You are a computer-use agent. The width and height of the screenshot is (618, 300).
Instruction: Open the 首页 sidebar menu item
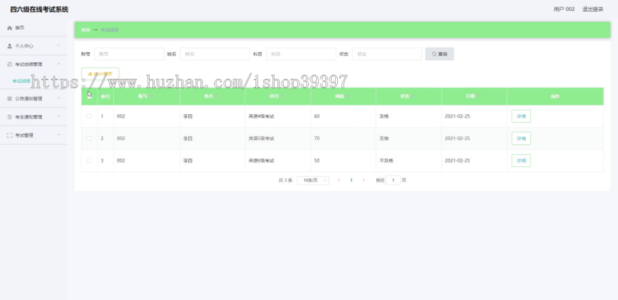(34, 28)
